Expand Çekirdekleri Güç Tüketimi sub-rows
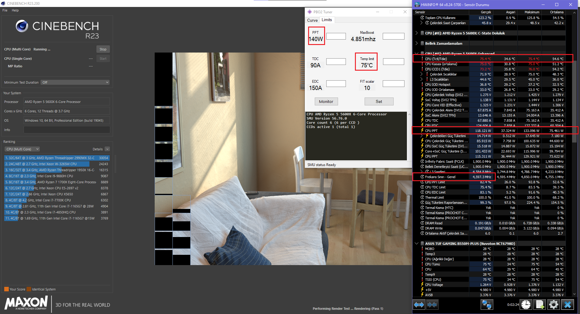Viewport: 580px width, 314px height. [x=421, y=136]
